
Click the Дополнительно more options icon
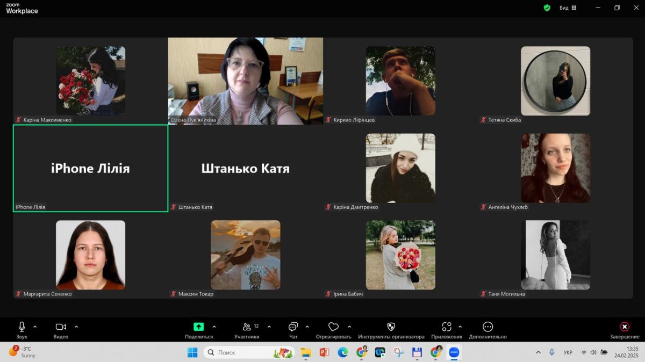(x=488, y=327)
